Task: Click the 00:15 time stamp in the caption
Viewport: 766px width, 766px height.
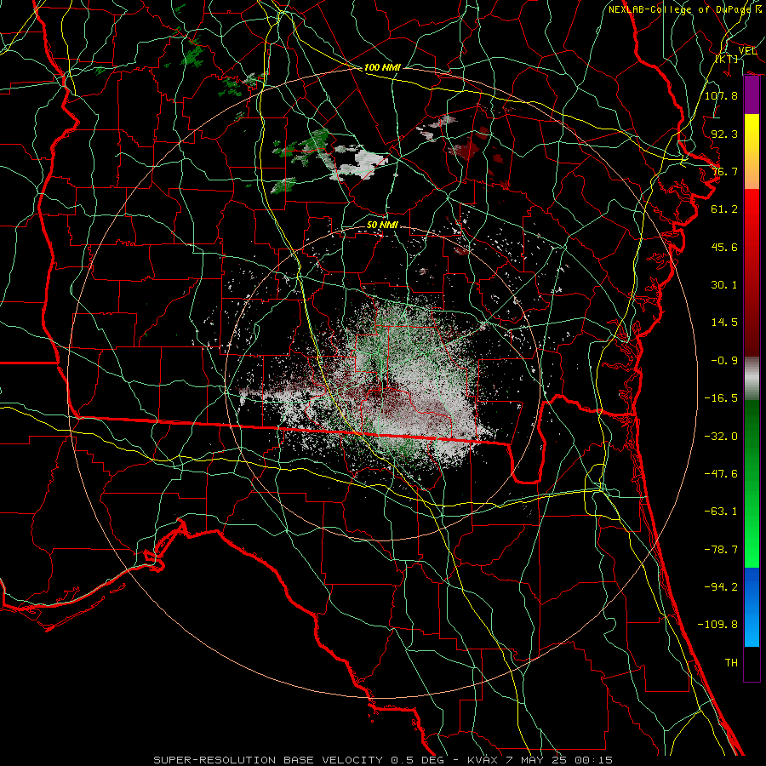Action: [x=595, y=760]
